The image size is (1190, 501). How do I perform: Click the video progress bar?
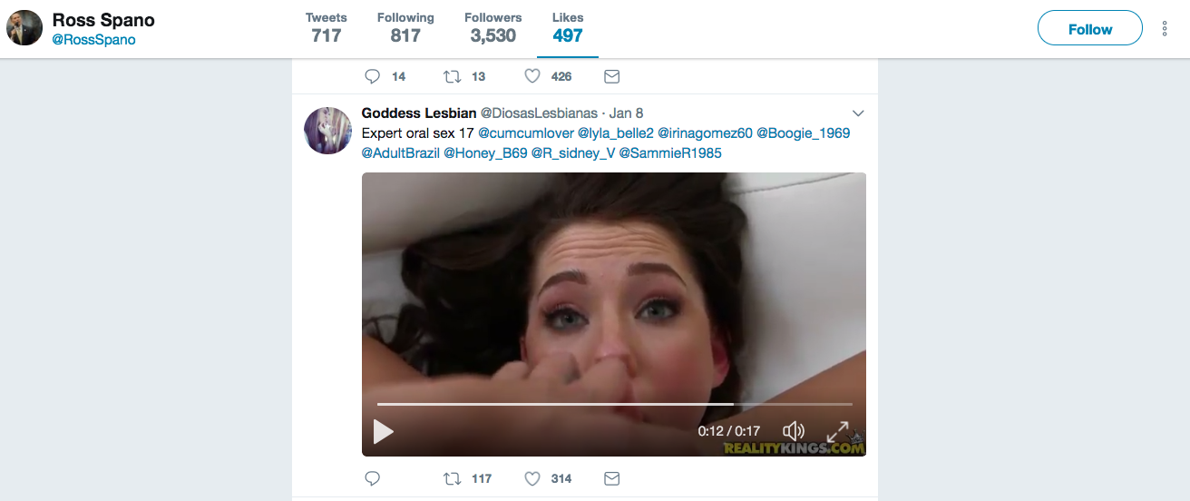click(615, 404)
